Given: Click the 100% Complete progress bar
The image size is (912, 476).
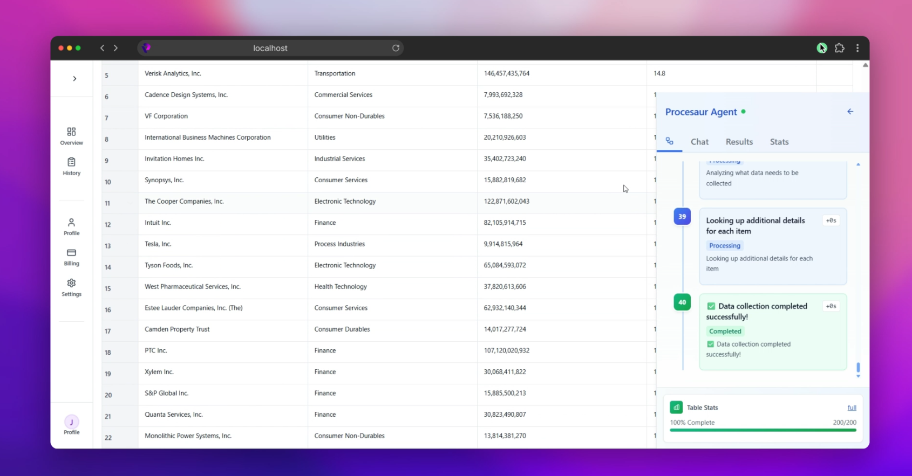Looking at the screenshot, I should [763, 430].
